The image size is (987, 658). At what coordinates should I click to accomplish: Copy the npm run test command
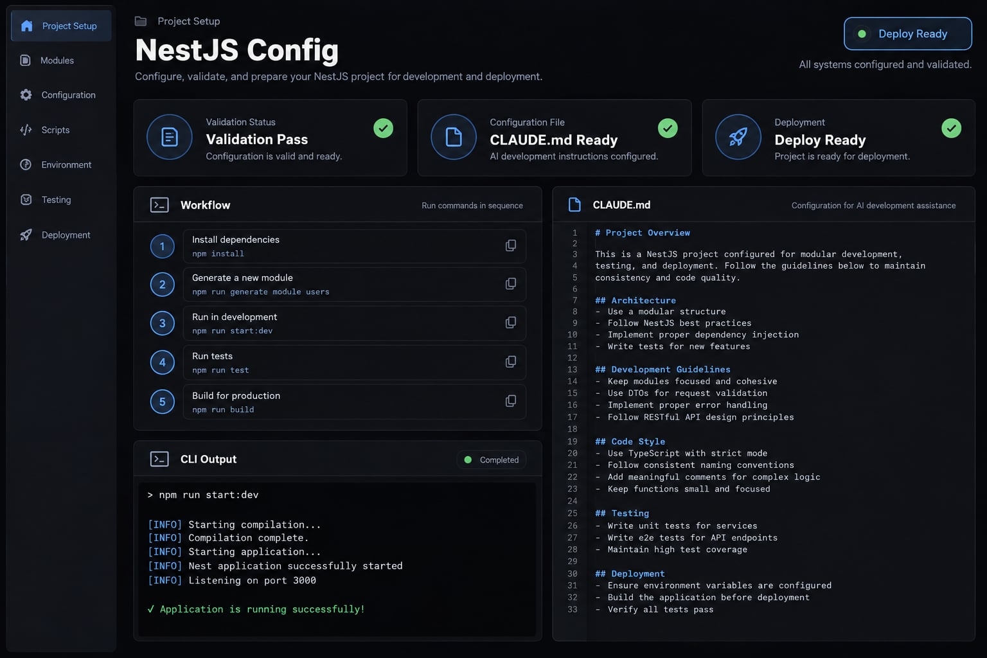point(511,362)
